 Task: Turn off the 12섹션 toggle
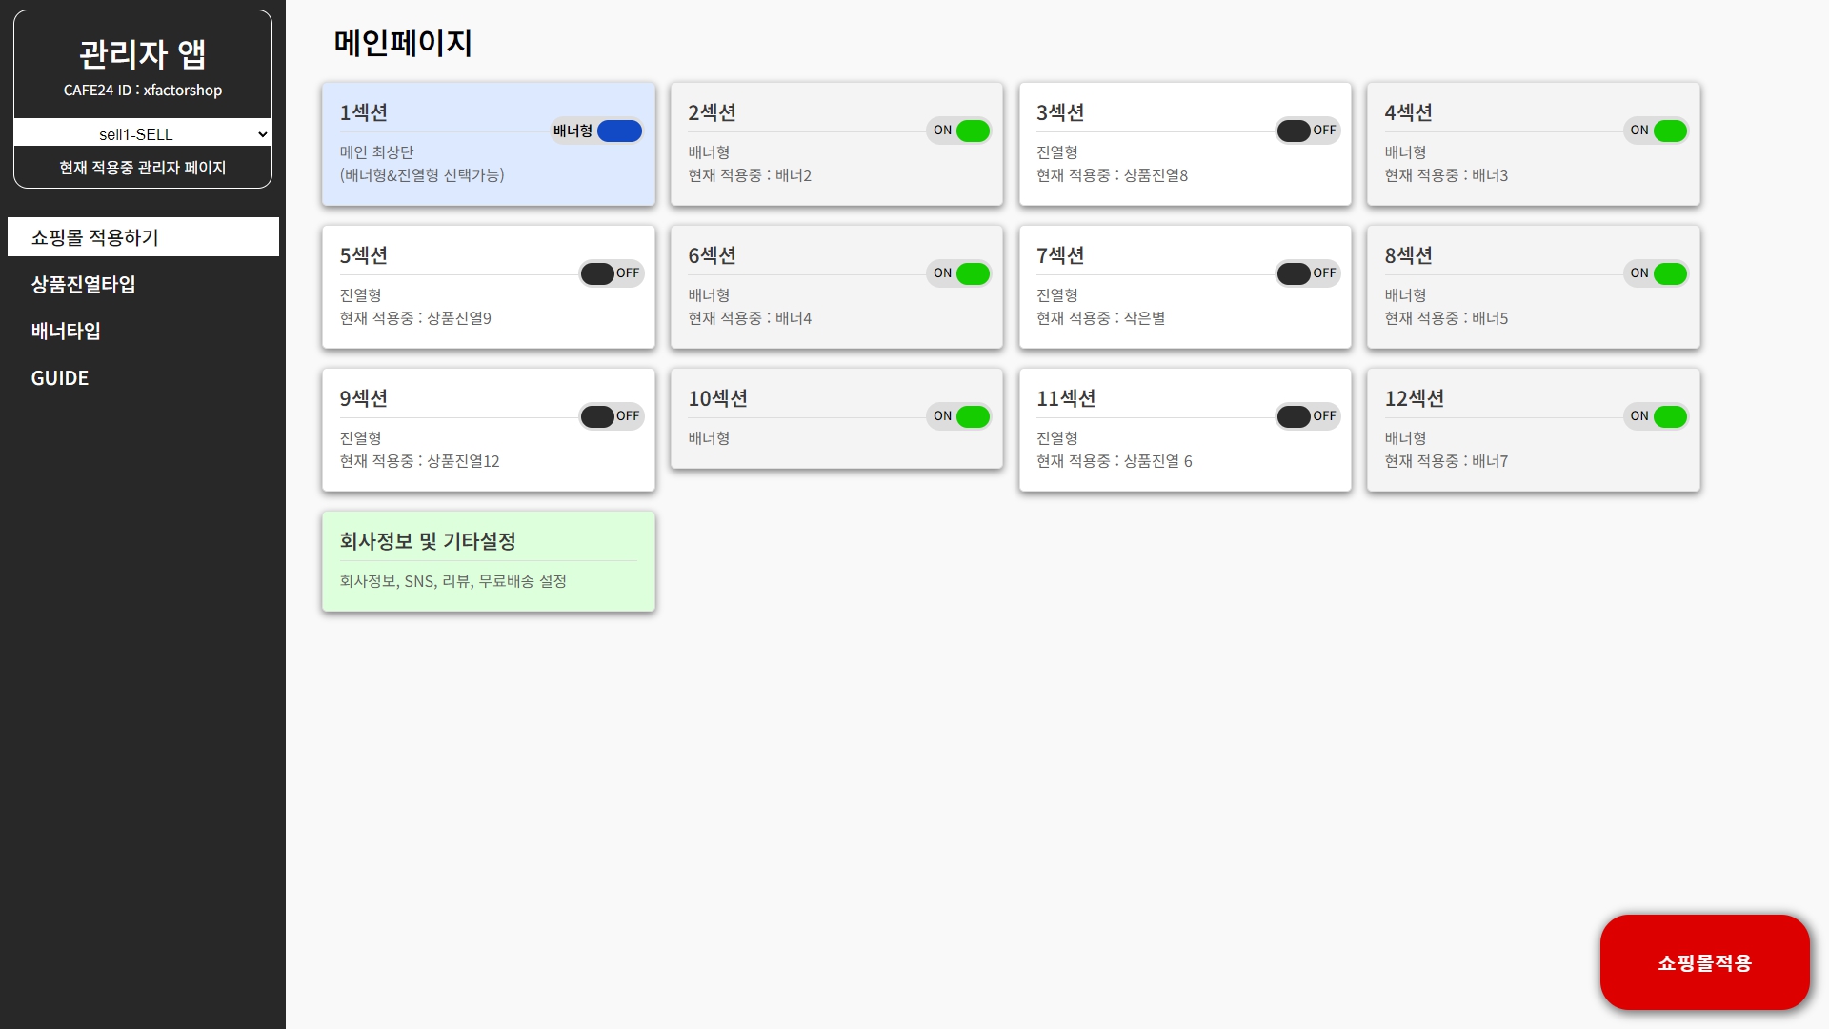[x=1657, y=416]
